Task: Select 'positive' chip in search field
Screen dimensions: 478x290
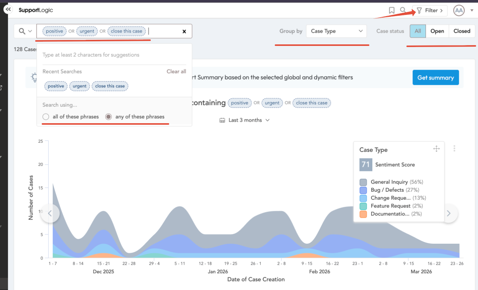Action: [54, 31]
